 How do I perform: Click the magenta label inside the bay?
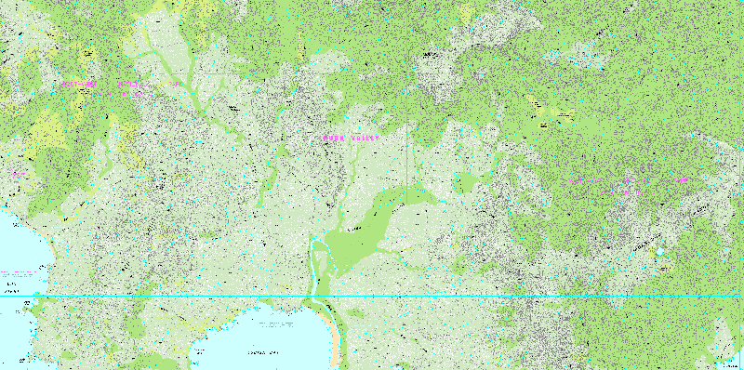[x=276, y=325]
